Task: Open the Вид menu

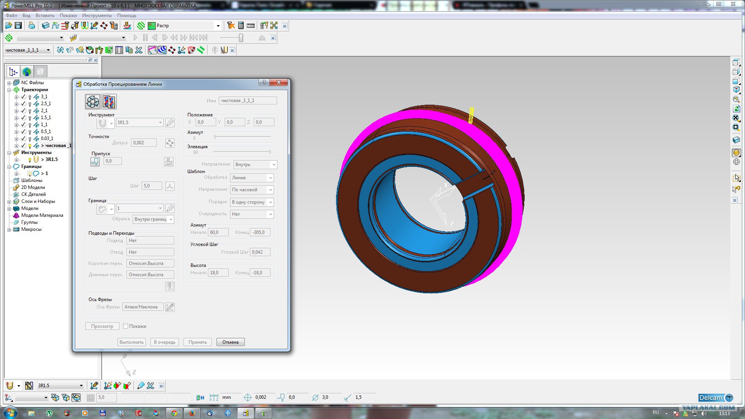Action: (26, 16)
